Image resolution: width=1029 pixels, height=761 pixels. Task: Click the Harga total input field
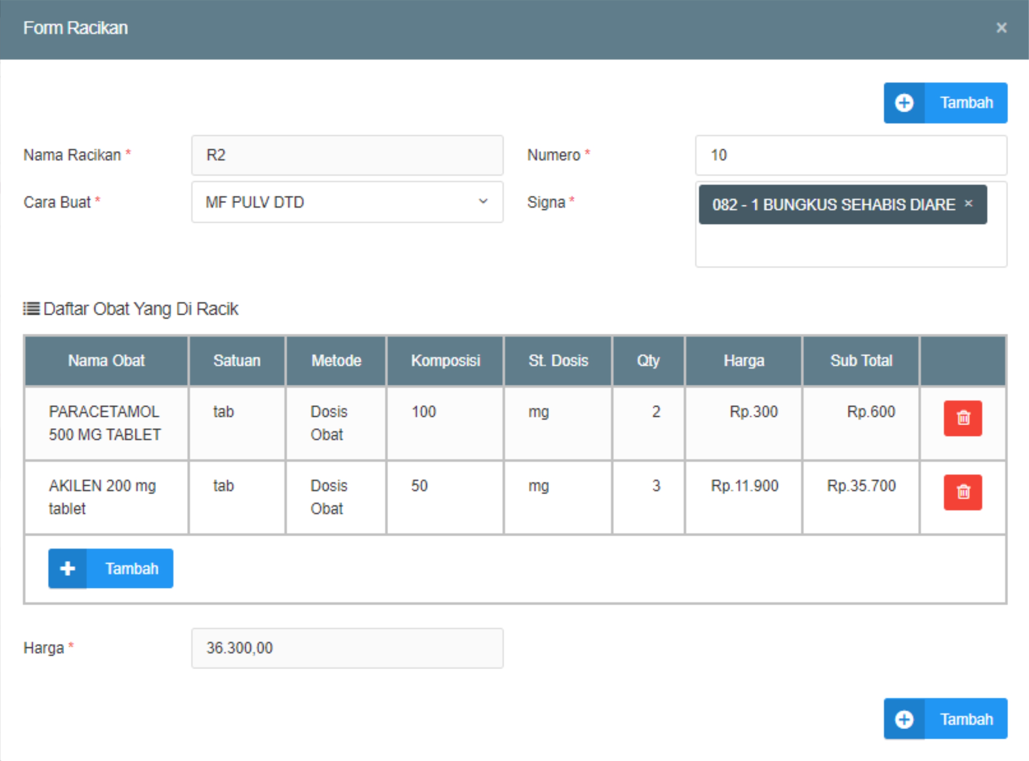coord(347,648)
